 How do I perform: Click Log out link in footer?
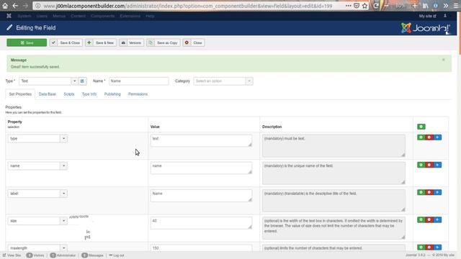click(x=117, y=255)
